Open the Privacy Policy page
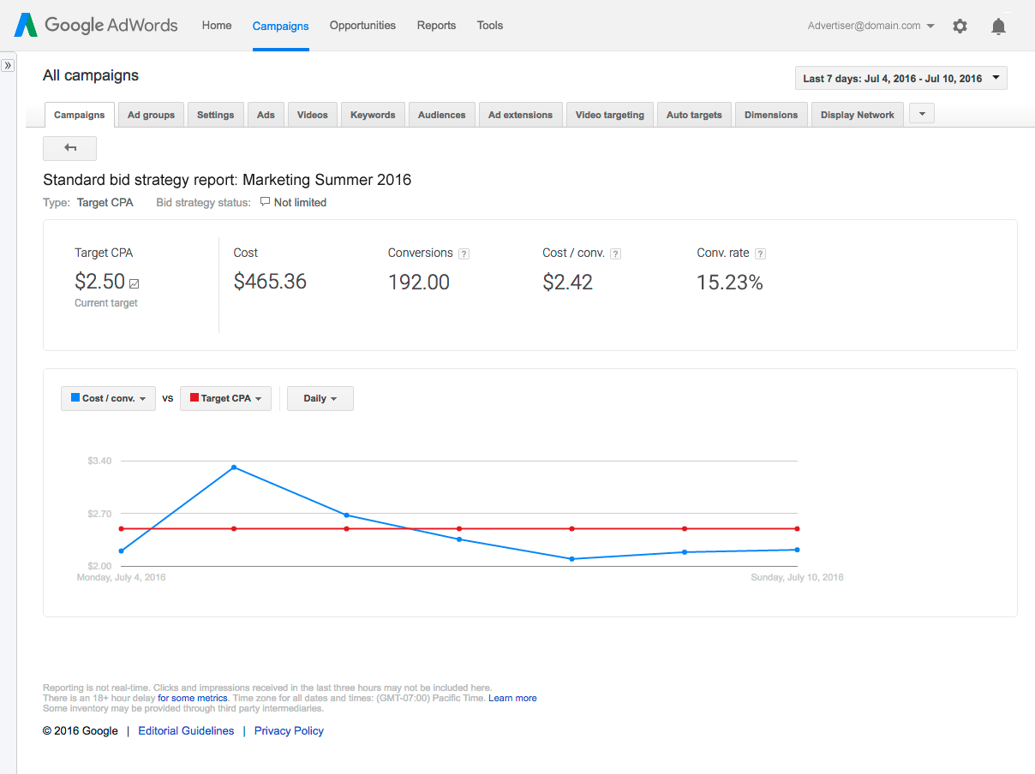Screen dimensions: 1035x774 (289, 730)
